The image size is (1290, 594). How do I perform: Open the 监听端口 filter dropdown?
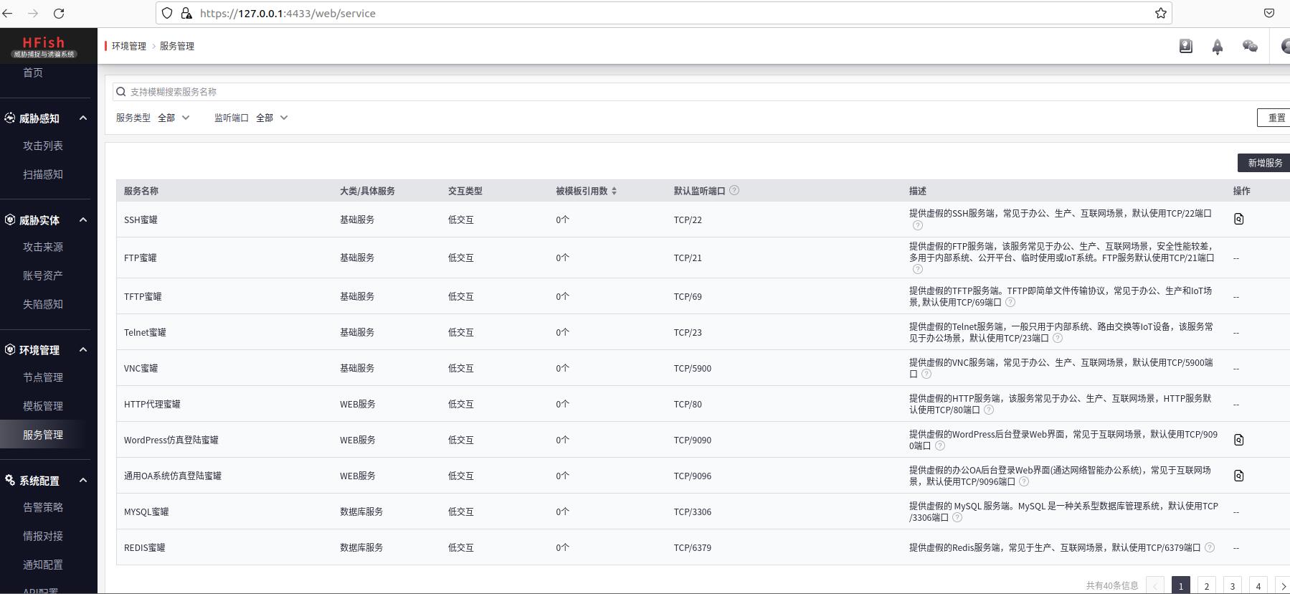[272, 118]
